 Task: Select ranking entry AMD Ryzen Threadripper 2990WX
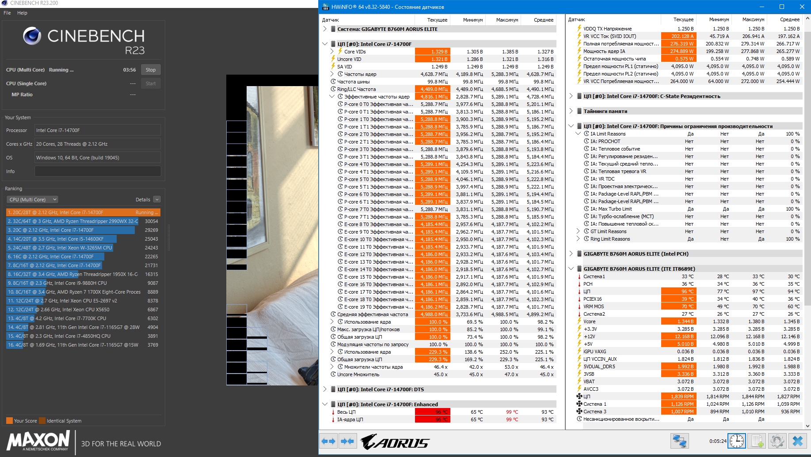[x=83, y=221]
